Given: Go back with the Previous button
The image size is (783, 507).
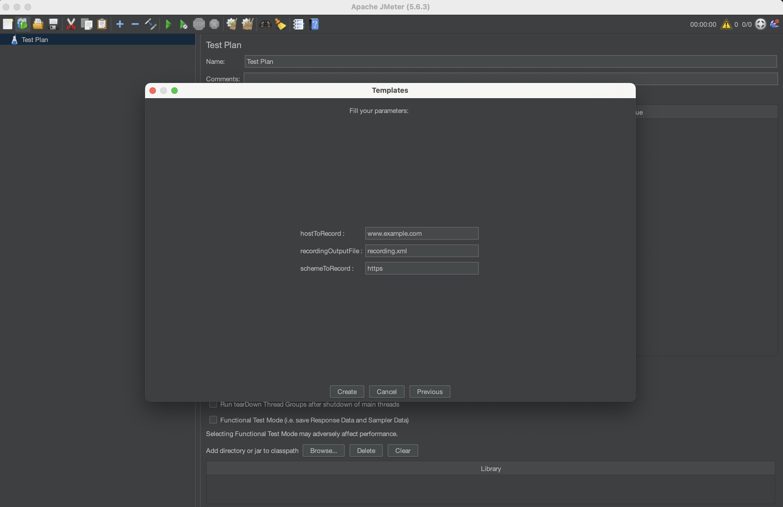Looking at the screenshot, I should coord(429,392).
